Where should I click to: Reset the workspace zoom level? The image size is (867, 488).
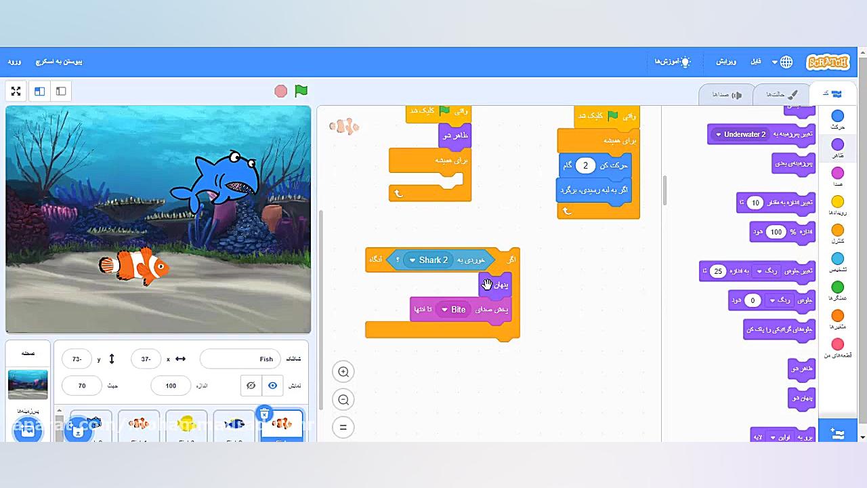343,427
